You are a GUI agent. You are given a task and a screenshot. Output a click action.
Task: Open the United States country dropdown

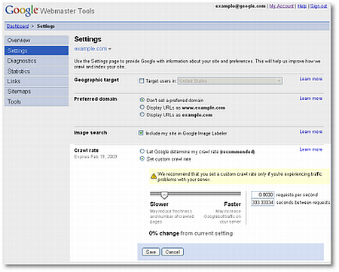(x=230, y=80)
